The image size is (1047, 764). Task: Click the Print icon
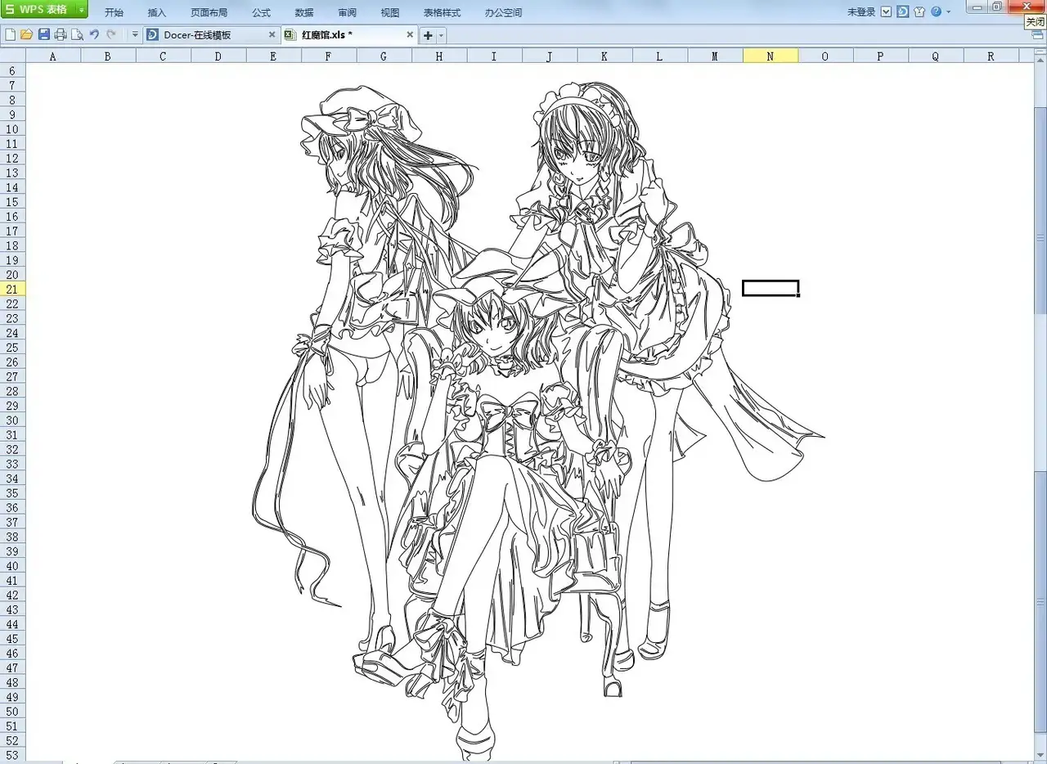tap(61, 35)
